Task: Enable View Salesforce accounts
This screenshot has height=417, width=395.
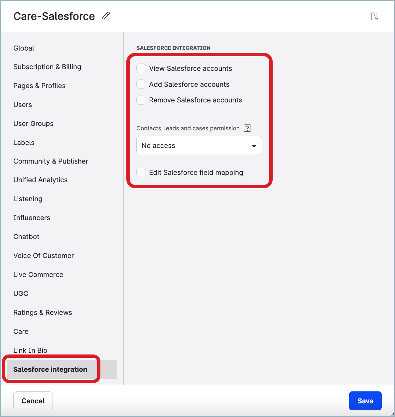Action: point(141,68)
